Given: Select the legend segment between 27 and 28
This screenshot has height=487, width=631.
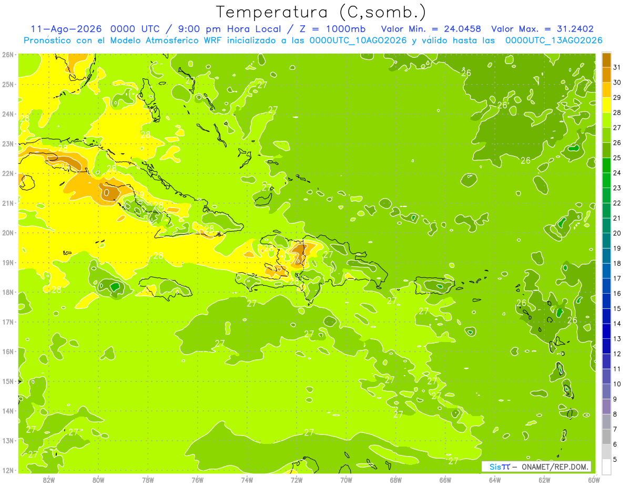Looking at the screenshot, I should pyautogui.click(x=606, y=120).
